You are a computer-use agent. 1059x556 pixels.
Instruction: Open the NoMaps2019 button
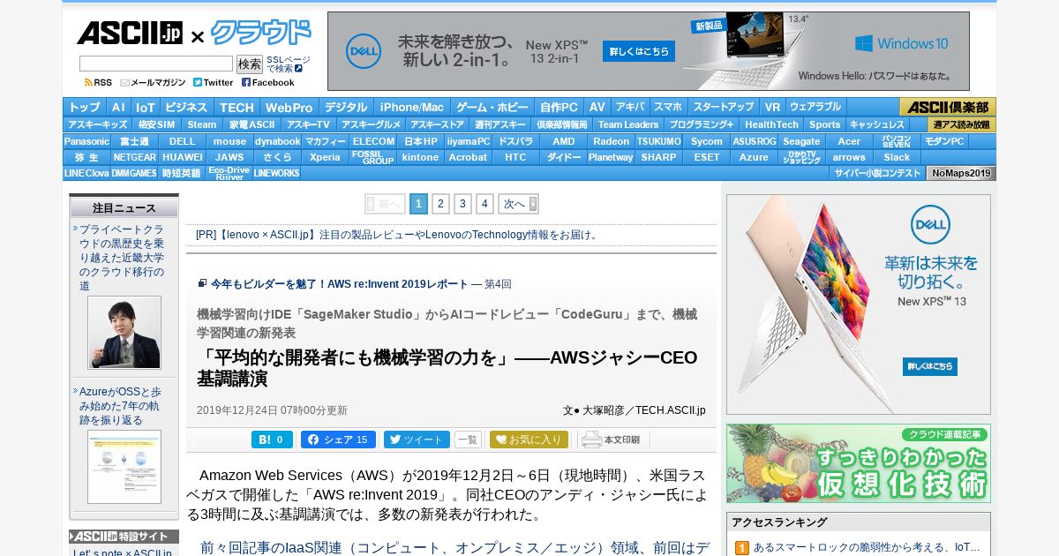(961, 173)
